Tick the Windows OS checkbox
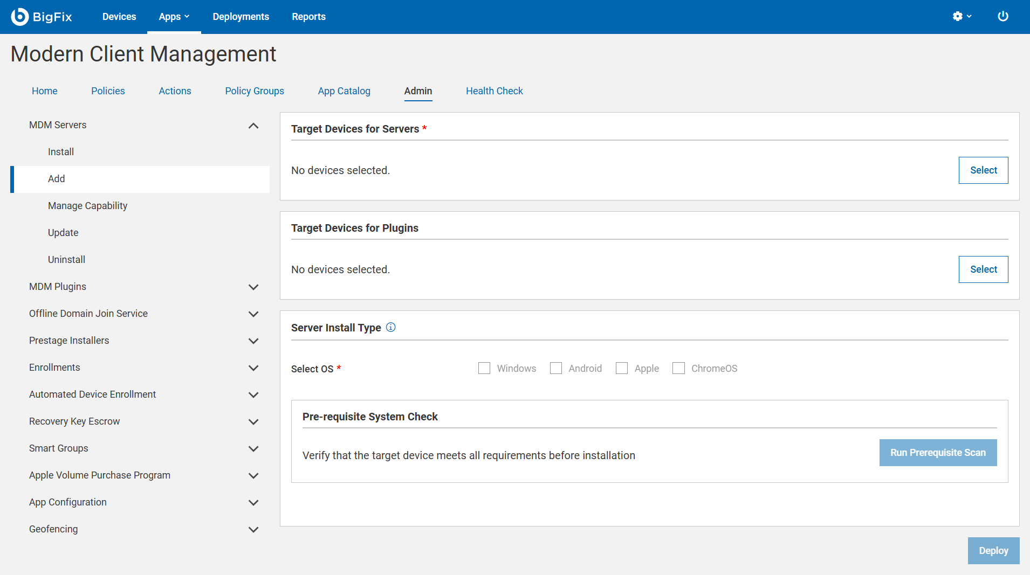The width and height of the screenshot is (1030, 575). pyautogui.click(x=484, y=369)
